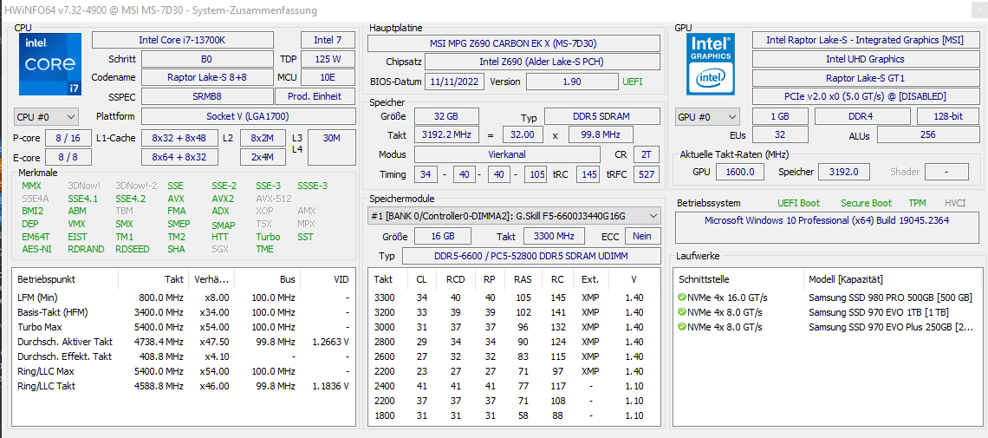This screenshot has width=988, height=438.
Task: Click the UEFI label next to BIOS version
Action: click(x=632, y=82)
